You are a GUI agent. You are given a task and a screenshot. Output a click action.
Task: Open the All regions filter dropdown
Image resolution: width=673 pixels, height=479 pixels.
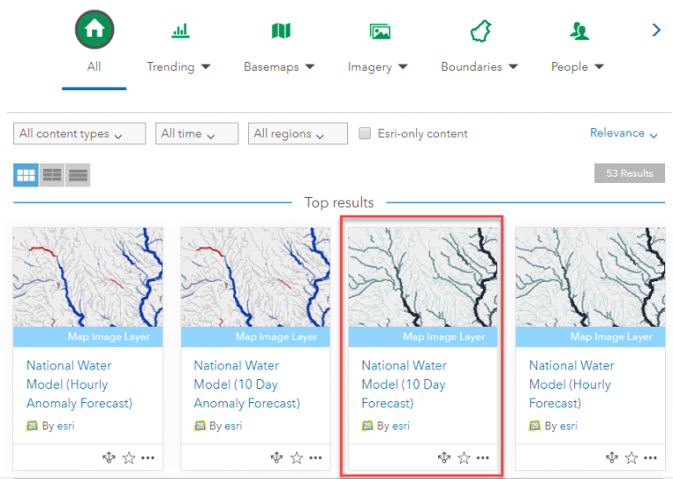click(x=297, y=133)
